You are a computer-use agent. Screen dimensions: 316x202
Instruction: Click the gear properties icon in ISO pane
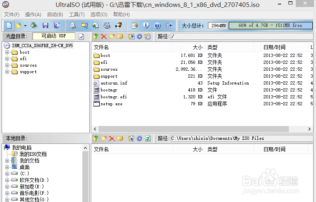[x=140, y=36]
